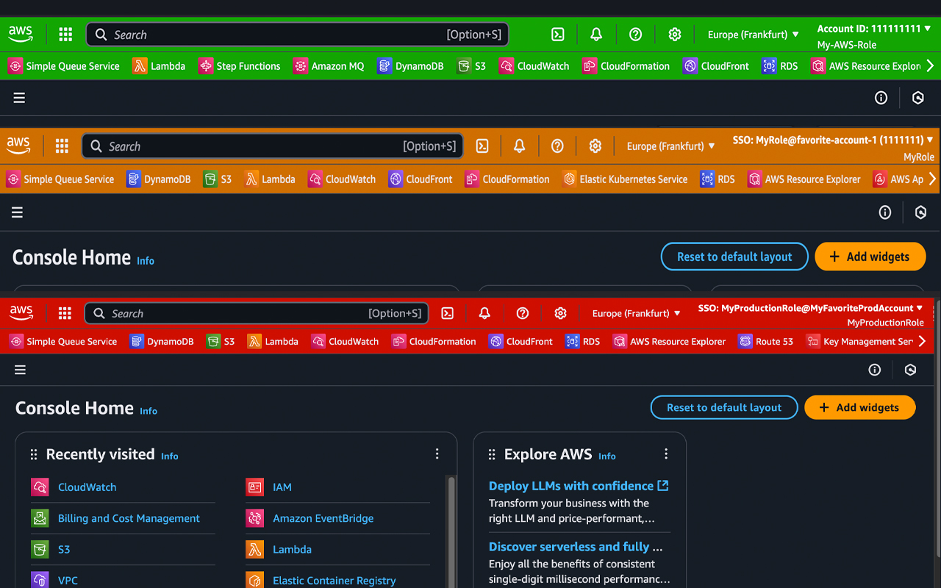
Task: Click AWS logo in the red console bar
Action: [x=21, y=313]
